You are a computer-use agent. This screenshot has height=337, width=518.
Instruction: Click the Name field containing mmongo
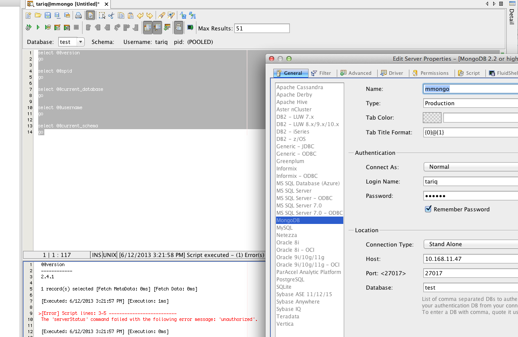tap(471, 89)
